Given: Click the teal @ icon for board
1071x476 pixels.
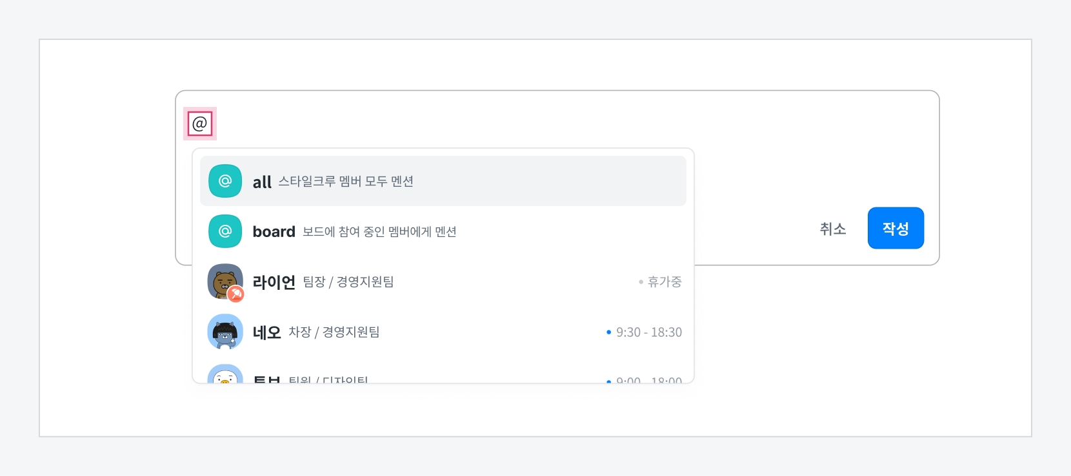Looking at the screenshot, I should tap(225, 231).
